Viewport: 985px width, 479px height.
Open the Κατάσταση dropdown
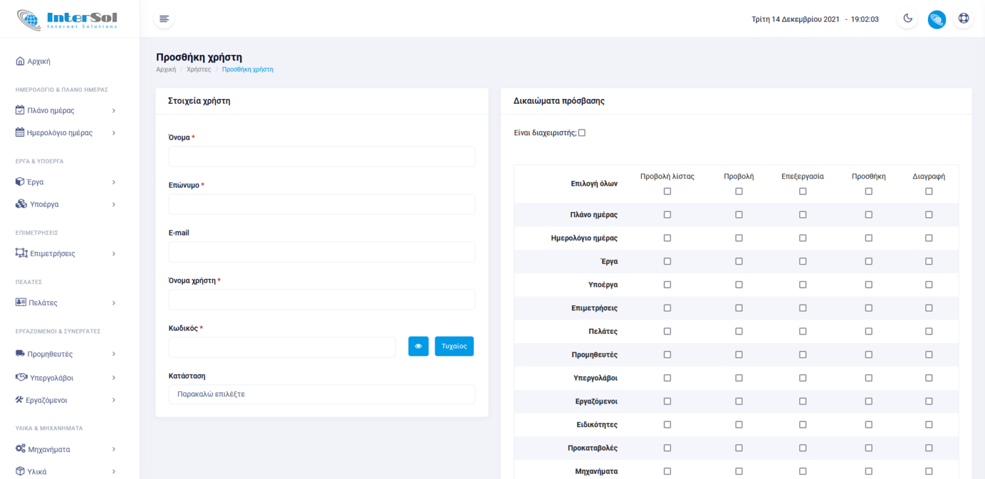[322, 395]
